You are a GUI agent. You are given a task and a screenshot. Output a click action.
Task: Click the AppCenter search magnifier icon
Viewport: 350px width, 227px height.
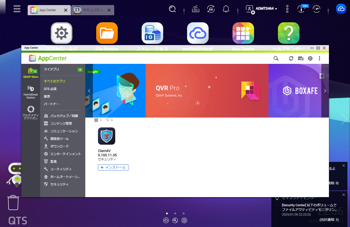pos(276,59)
